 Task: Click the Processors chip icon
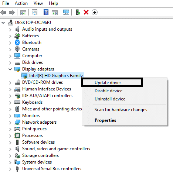[17, 135]
